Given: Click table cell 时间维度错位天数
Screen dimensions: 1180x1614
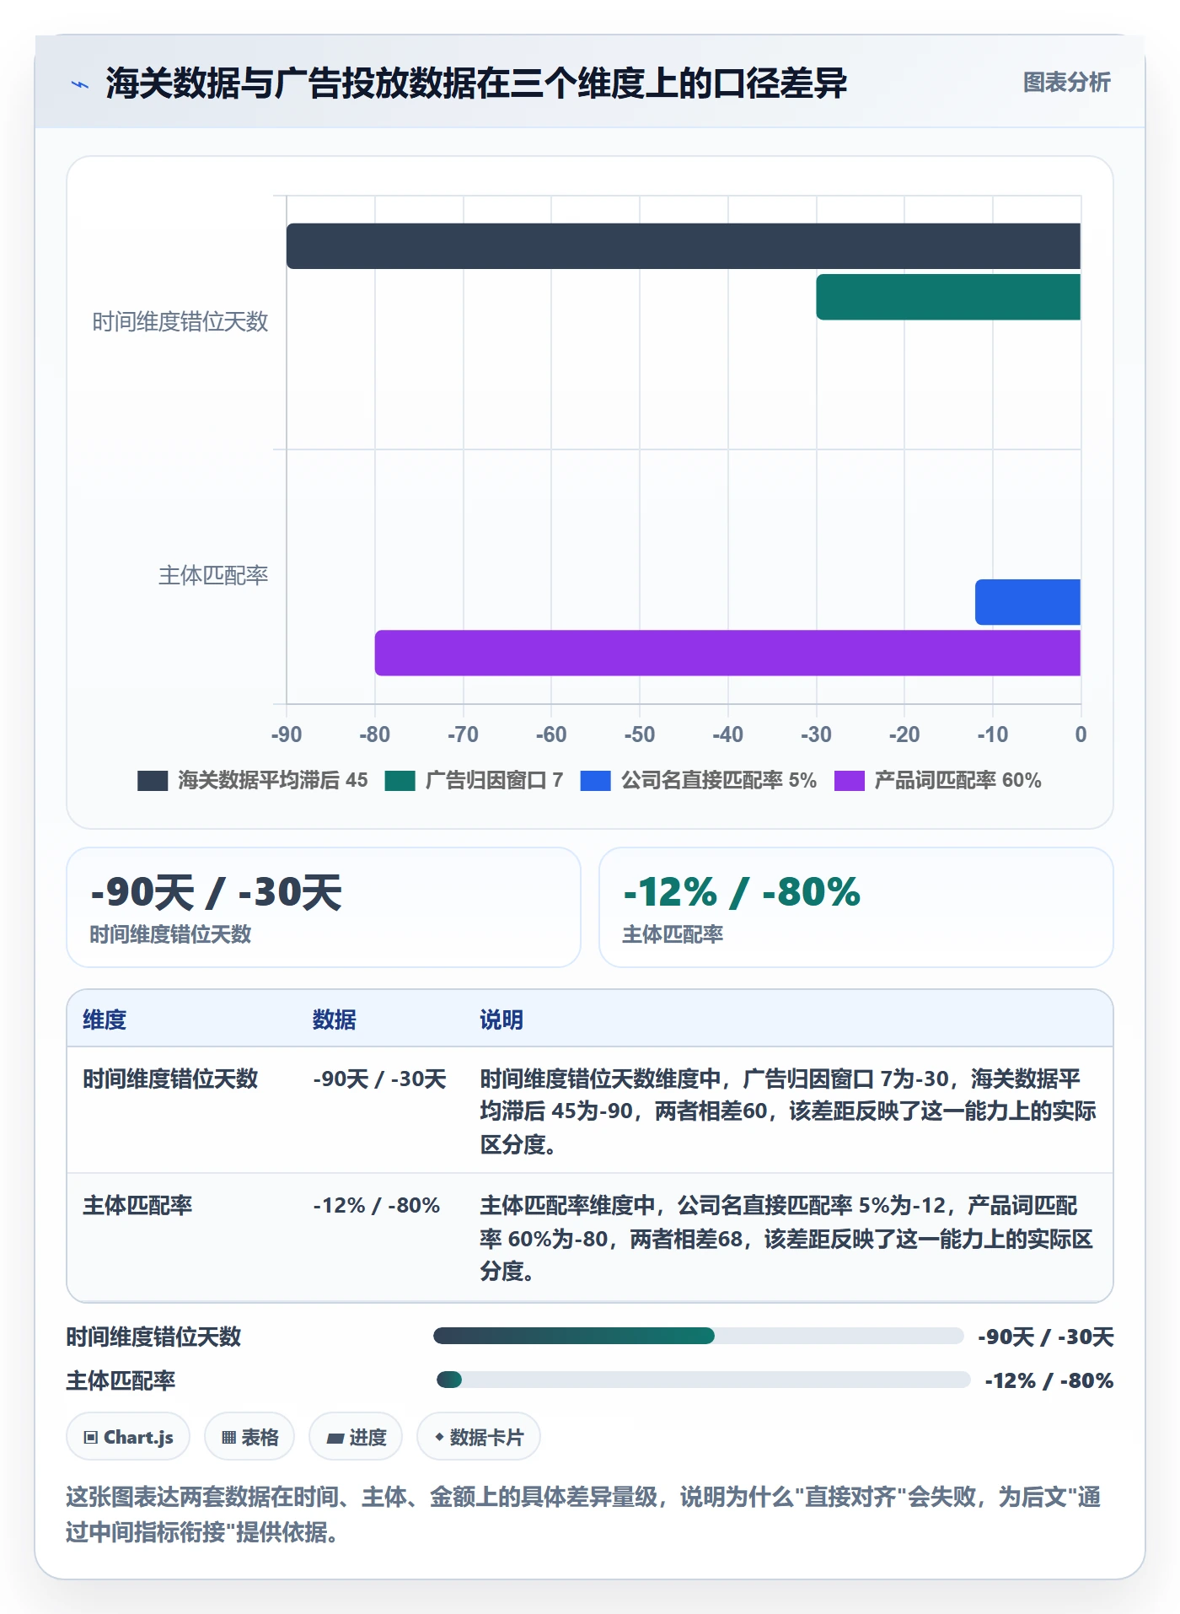Looking at the screenshot, I should coord(170,1079).
